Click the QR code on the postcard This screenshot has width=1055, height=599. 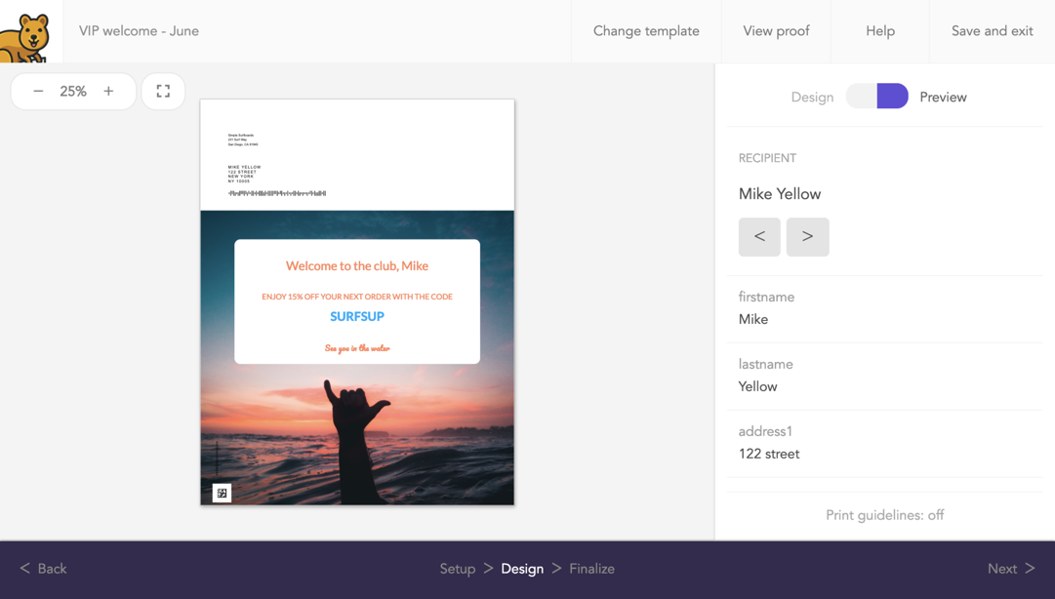pos(223,493)
